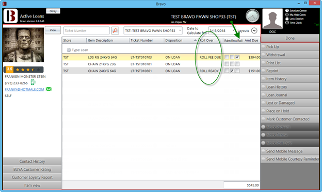Click the Solution Center question mark icon
The height and width of the screenshot is (192, 322).
(287, 10)
